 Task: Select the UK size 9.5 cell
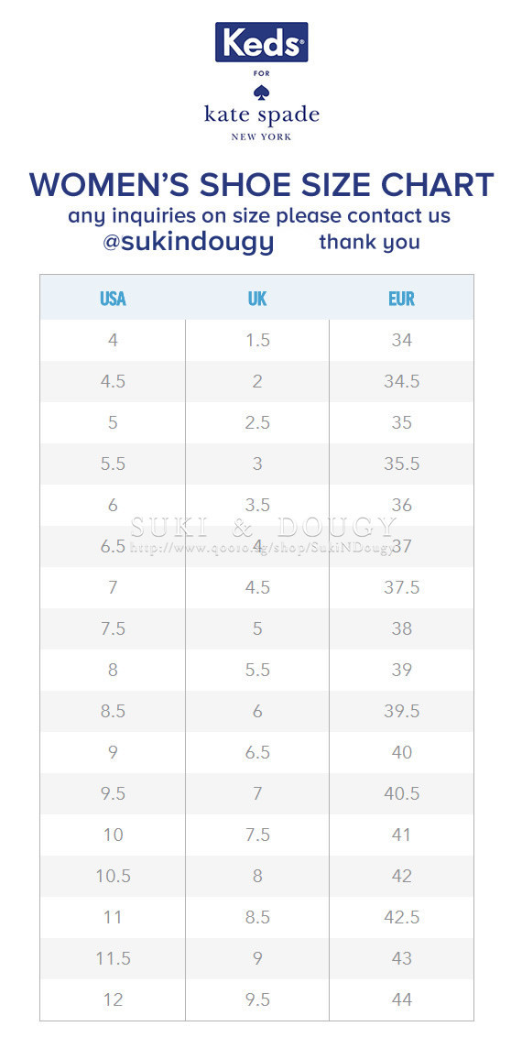[x=257, y=999]
